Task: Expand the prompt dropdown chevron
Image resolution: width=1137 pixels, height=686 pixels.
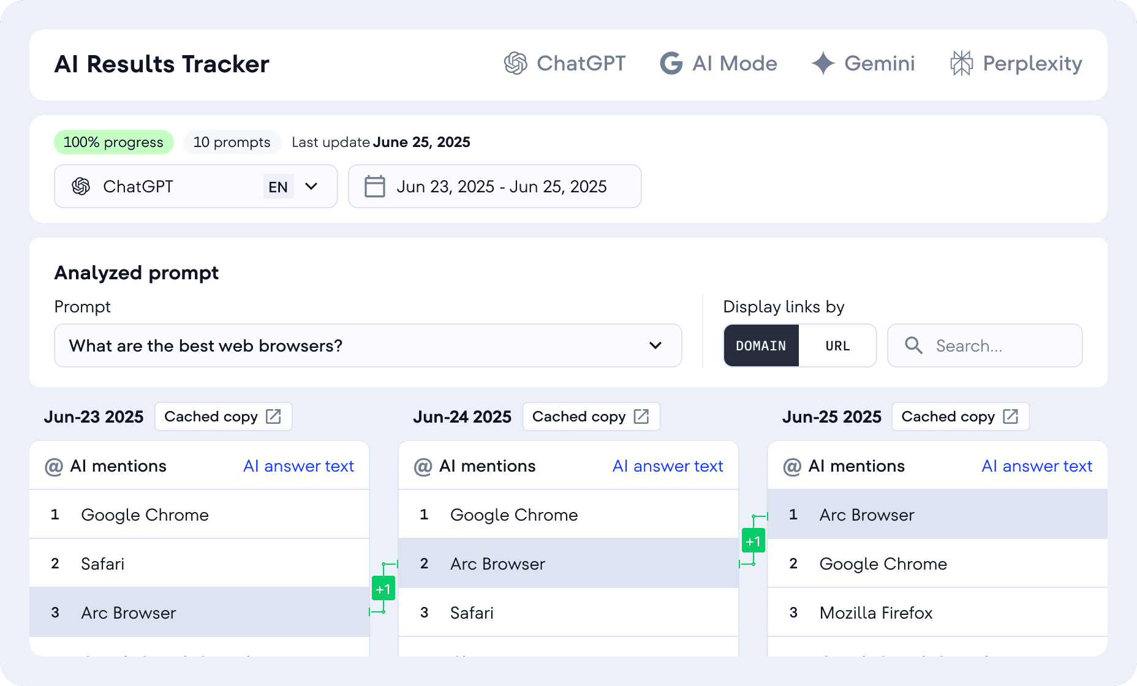Action: pos(655,345)
